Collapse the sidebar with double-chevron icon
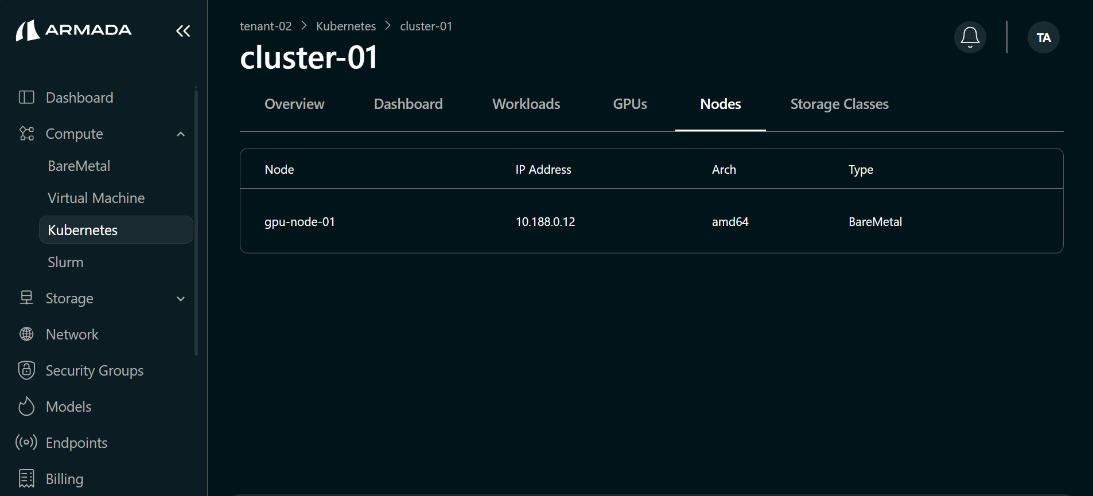 (x=183, y=31)
